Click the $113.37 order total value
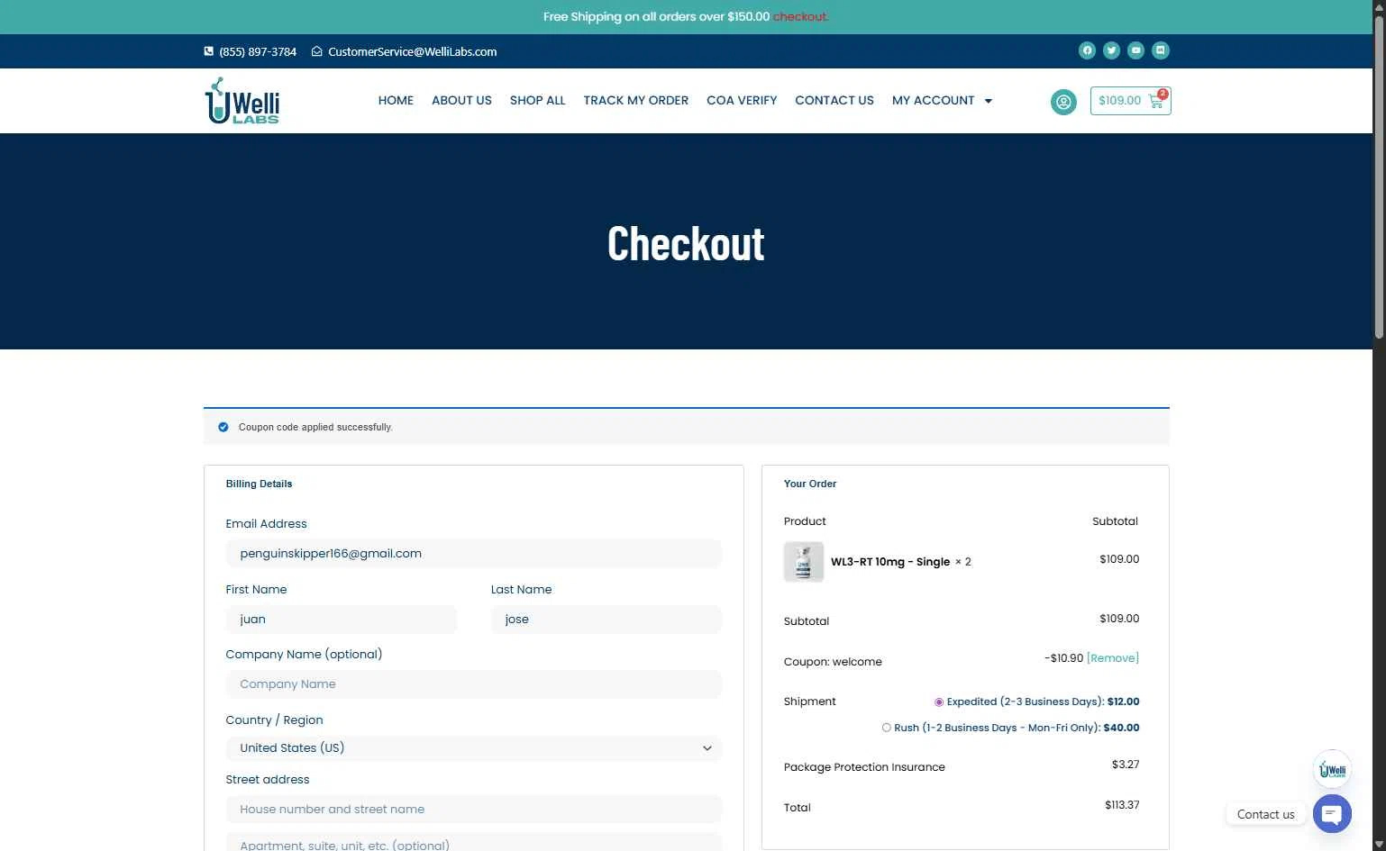This screenshot has width=1386, height=851. [1122, 805]
